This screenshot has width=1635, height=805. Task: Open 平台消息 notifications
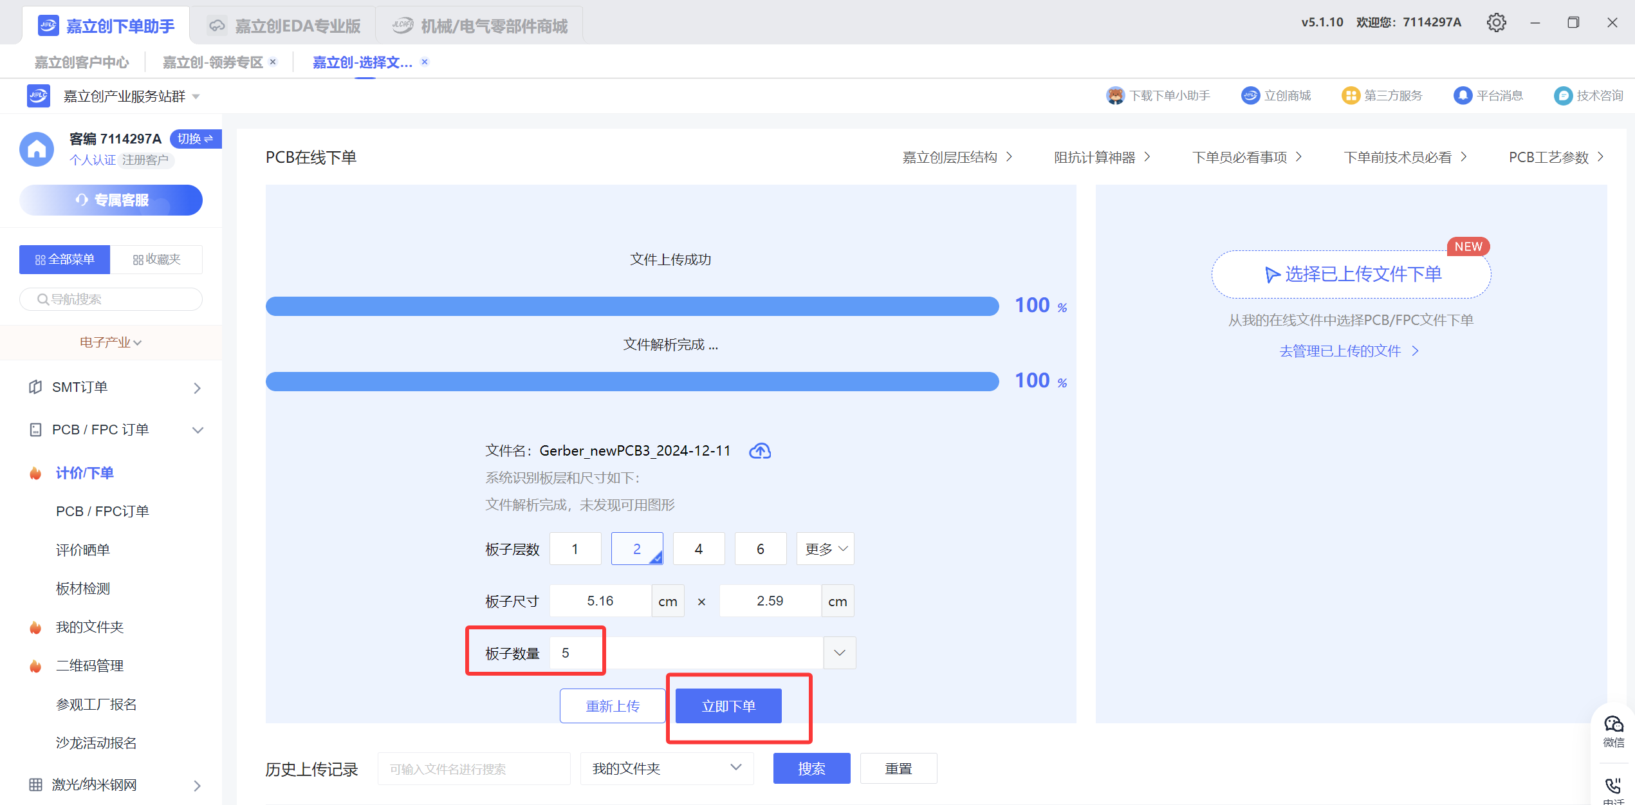pos(1488,96)
